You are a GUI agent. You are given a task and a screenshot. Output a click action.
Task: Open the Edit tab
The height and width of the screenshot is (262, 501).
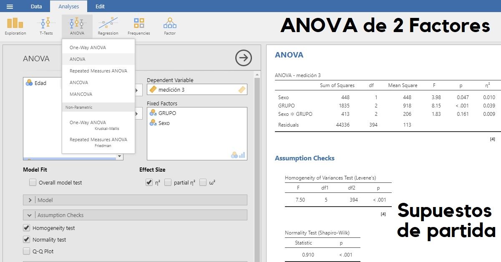coord(100,6)
